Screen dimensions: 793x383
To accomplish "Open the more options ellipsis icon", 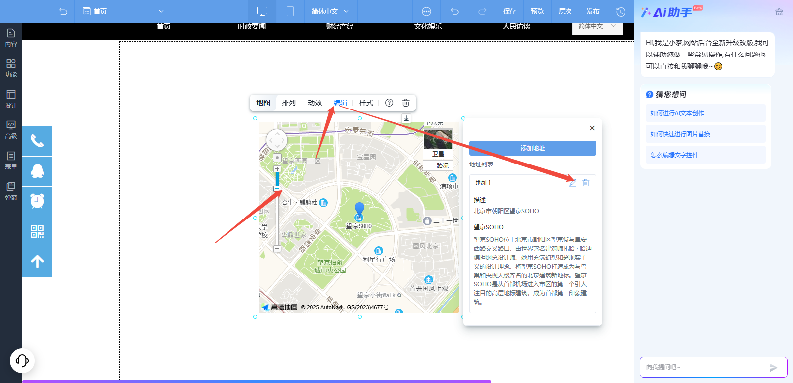I will (426, 11).
